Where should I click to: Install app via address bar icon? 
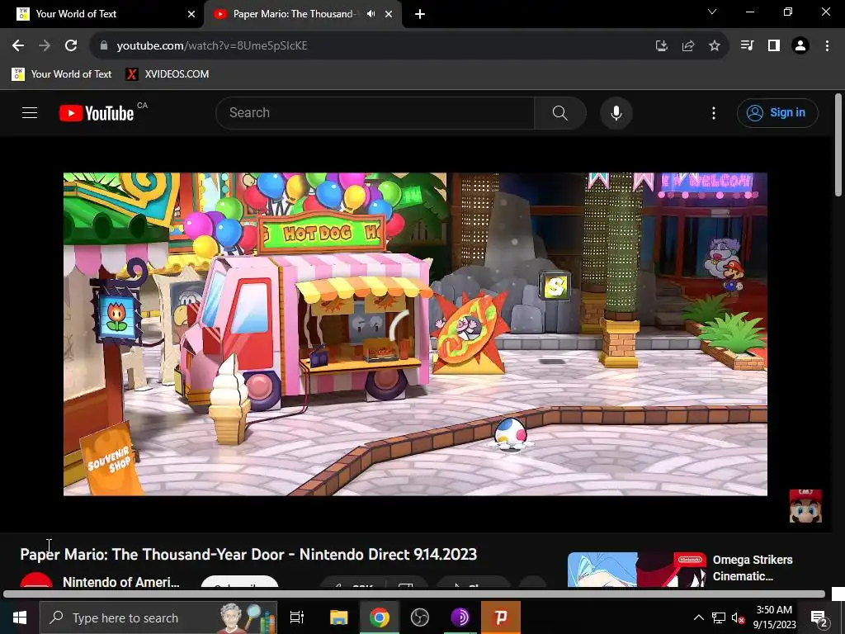pos(661,46)
